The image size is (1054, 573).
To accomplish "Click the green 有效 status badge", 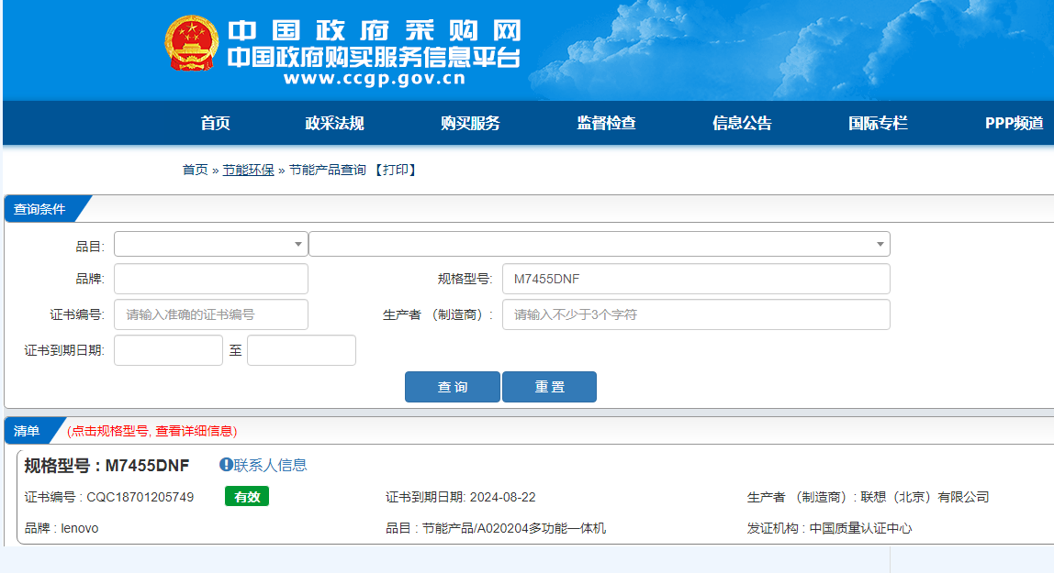I will (247, 497).
